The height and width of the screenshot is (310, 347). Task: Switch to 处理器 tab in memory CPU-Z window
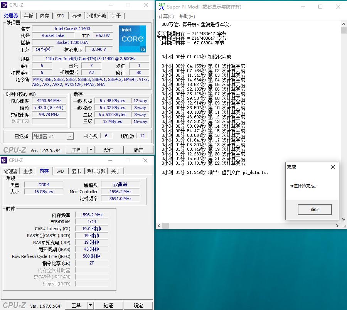click(x=11, y=171)
